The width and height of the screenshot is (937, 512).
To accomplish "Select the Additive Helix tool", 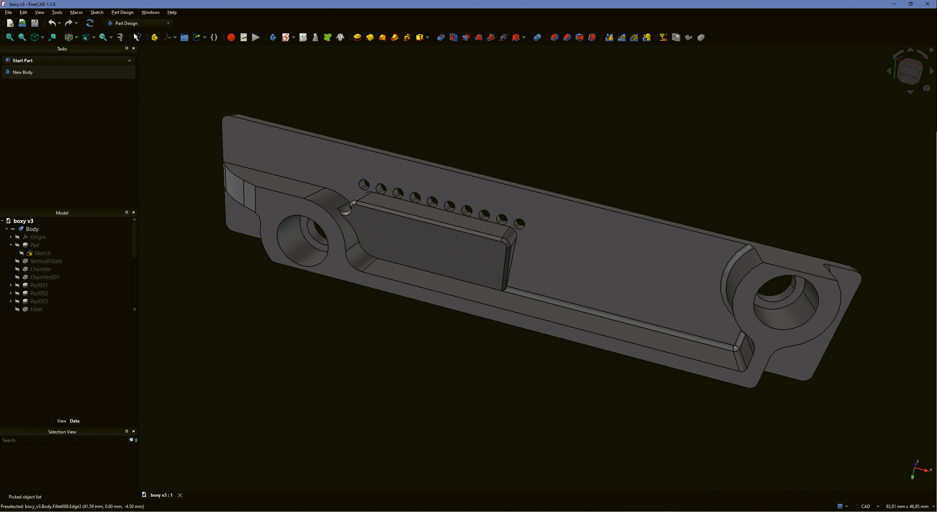I will coord(407,37).
